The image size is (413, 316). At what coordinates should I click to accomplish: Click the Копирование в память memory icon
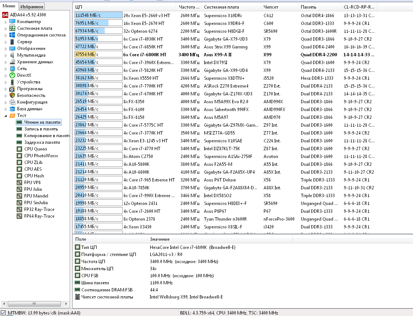19,136
